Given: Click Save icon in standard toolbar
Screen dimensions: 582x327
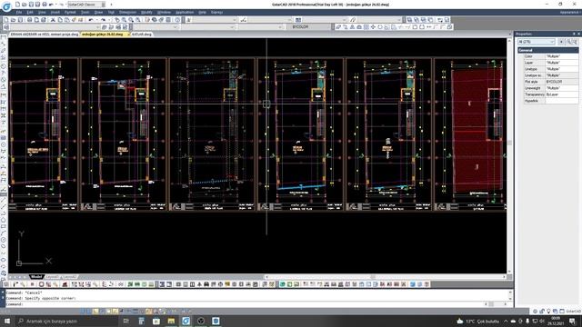Looking at the screenshot, I should tap(20, 20).
